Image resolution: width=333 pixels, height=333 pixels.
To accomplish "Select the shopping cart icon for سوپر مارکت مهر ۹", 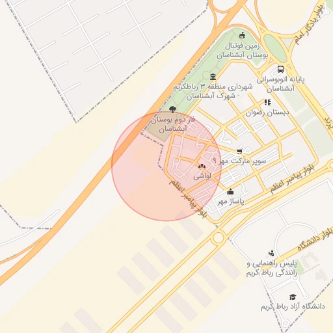I will (x=239, y=151).
